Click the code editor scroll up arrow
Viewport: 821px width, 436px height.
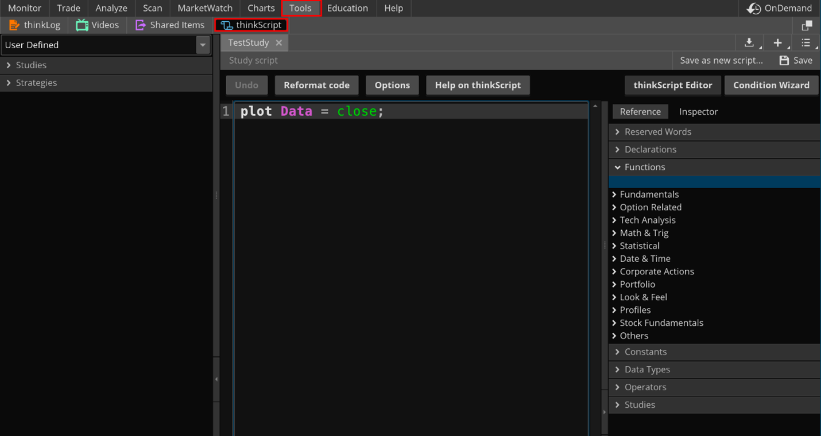(x=595, y=106)
